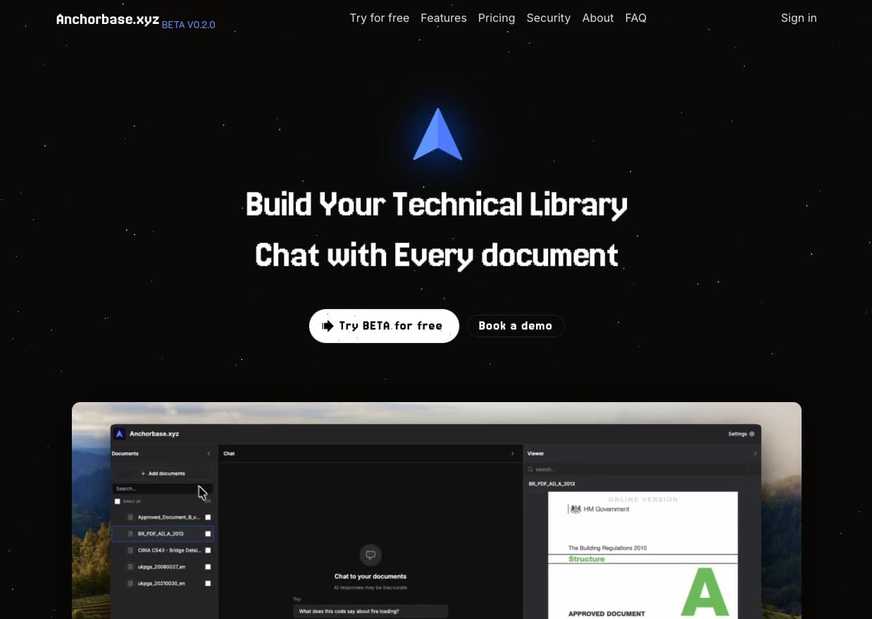
Task: Check the BR_PDF_AD_A_2013 checkbox
Action: click(208, 534)
